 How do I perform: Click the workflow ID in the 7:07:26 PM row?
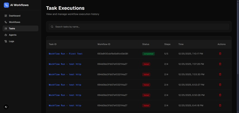(112, 64)
